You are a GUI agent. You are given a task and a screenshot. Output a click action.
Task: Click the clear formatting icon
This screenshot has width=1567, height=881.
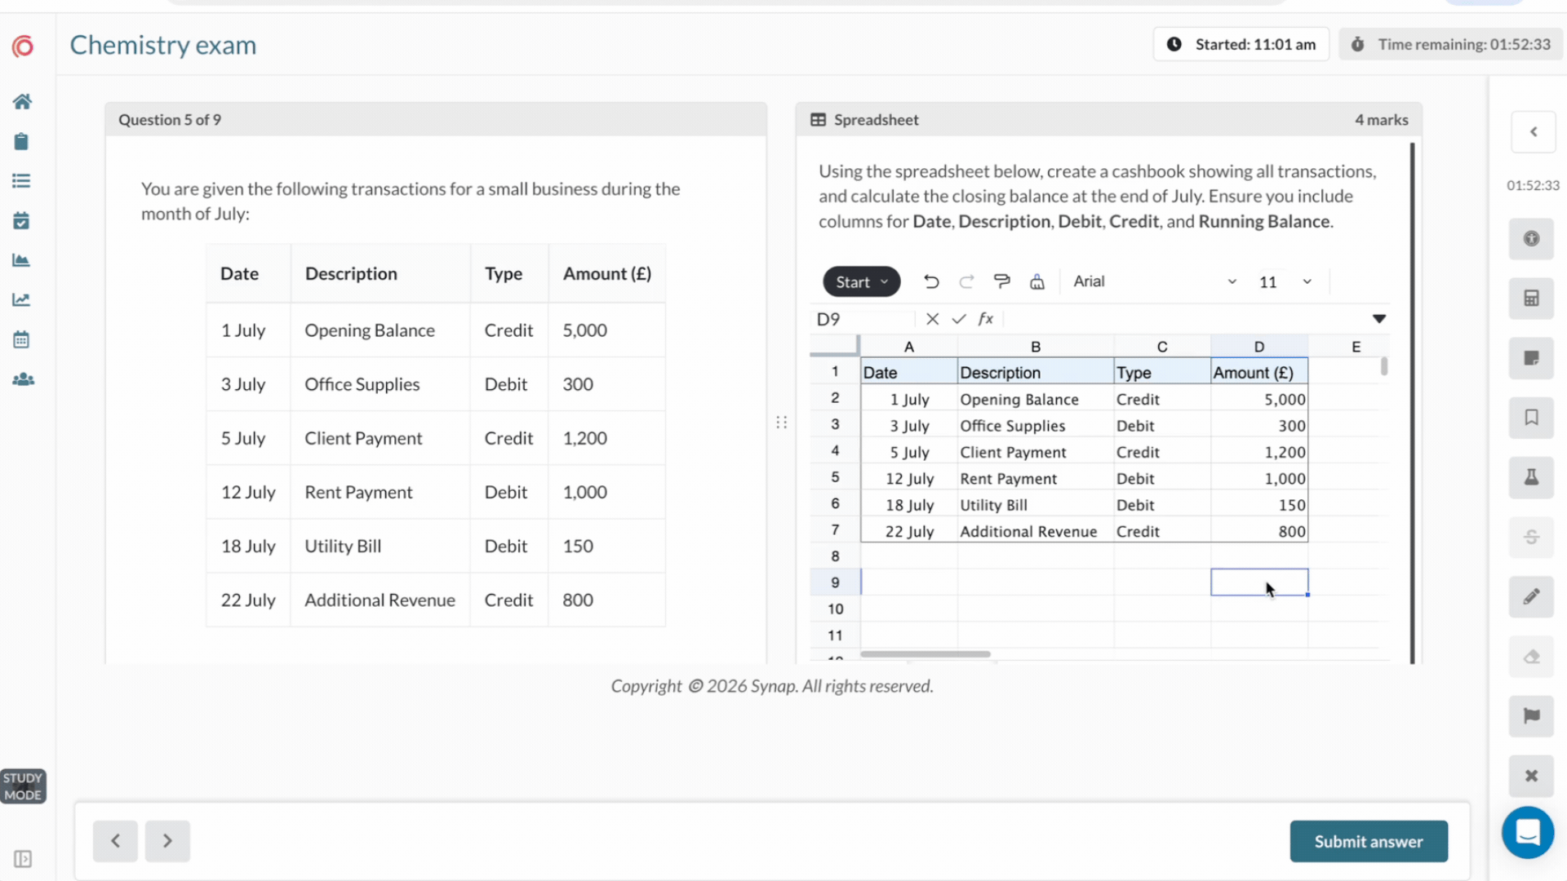[x=1037, y=281]
